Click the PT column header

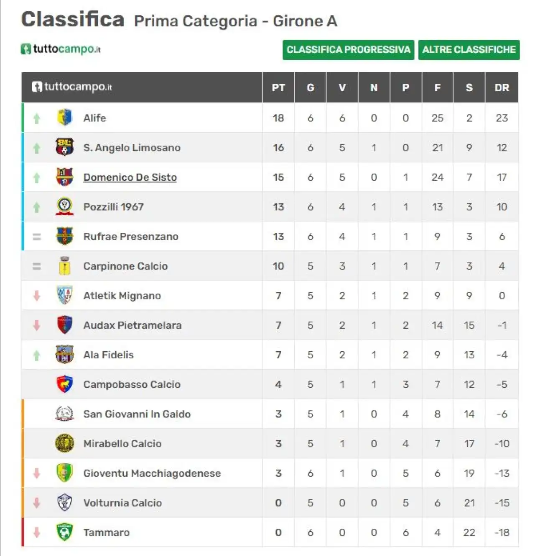[278, 88]
